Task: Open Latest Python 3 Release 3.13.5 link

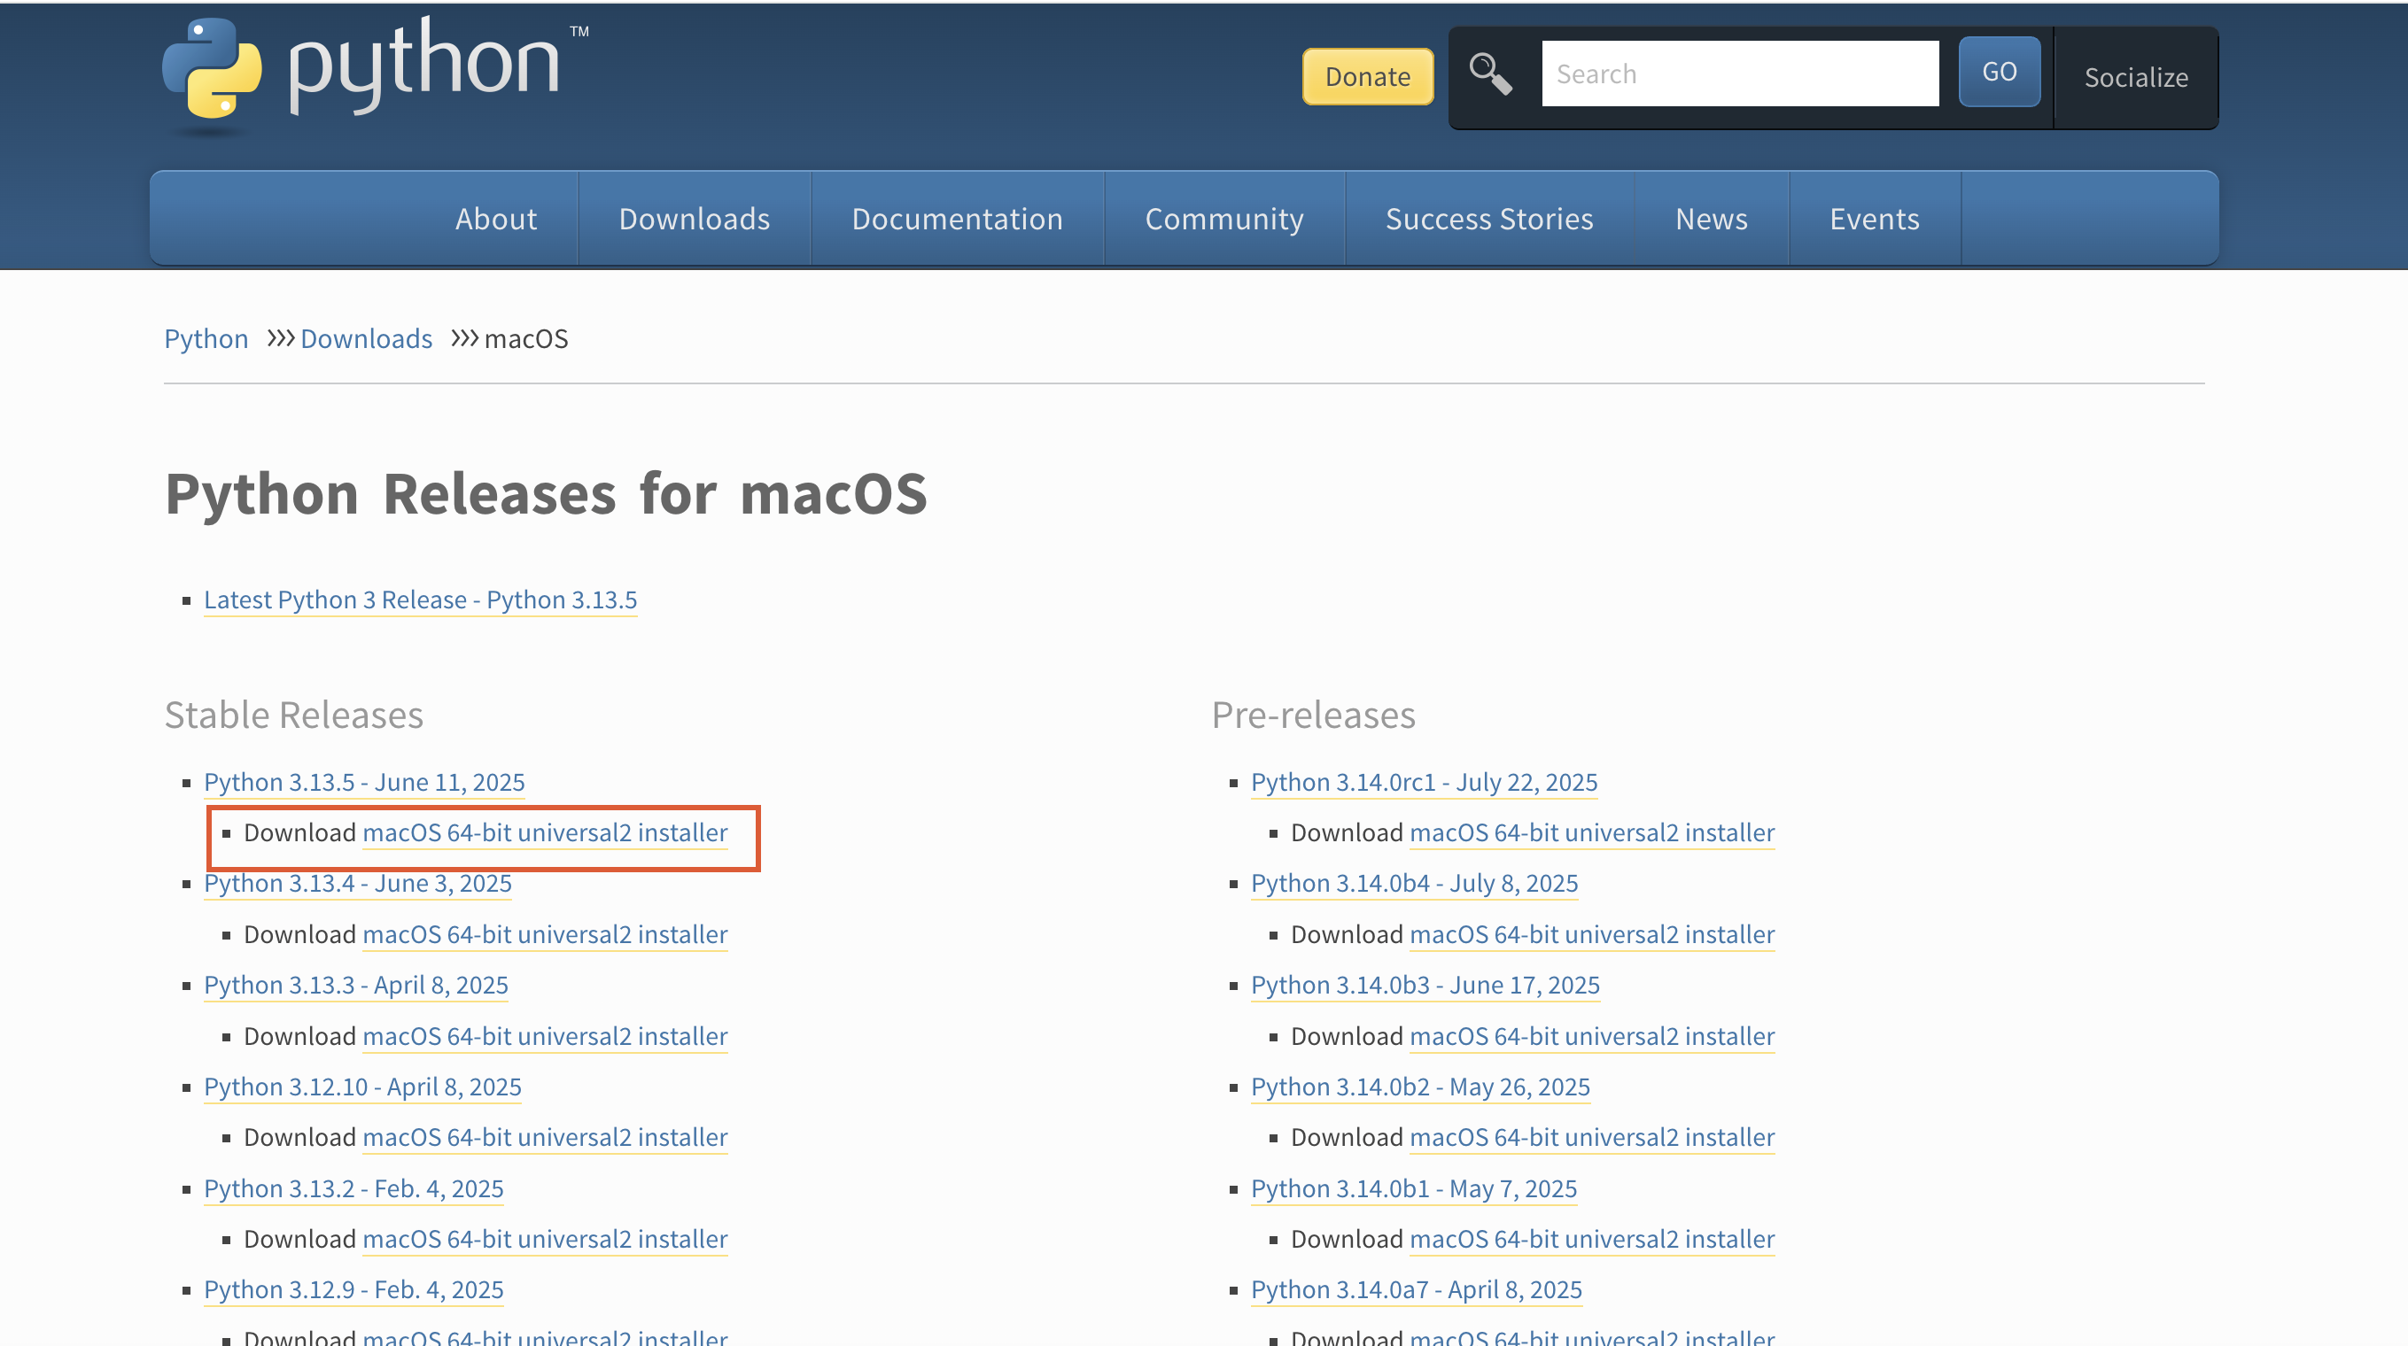Action: pos(421,600)
